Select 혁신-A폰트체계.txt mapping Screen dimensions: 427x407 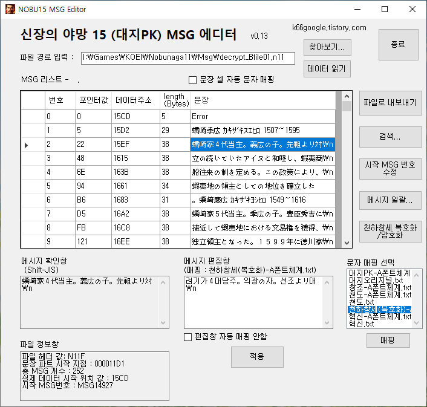click(x=380, y=317)
